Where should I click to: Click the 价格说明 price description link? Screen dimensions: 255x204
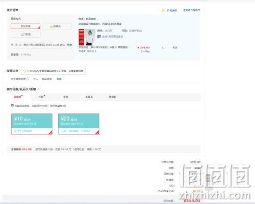tap(172, 11)
